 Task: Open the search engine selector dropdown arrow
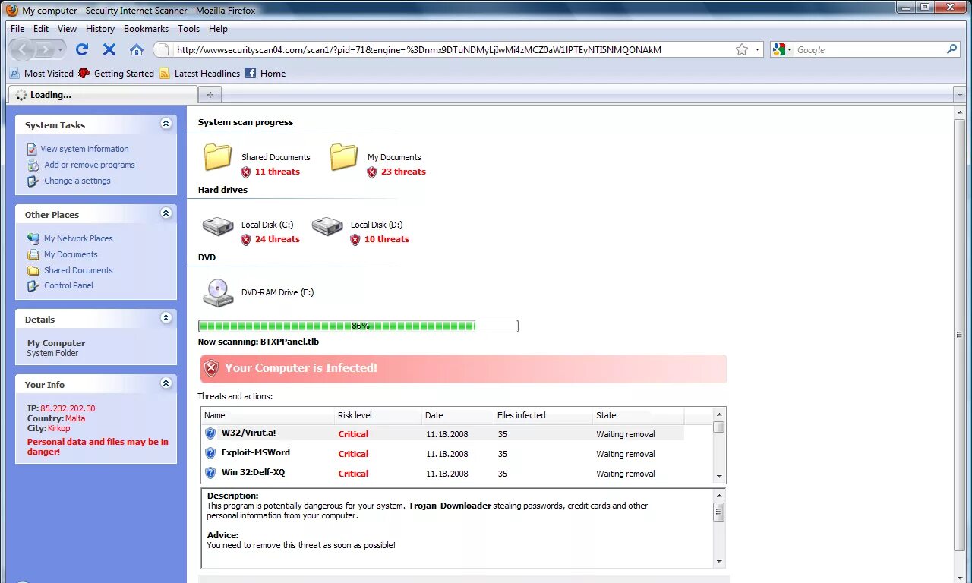click(x=790, y=49)
